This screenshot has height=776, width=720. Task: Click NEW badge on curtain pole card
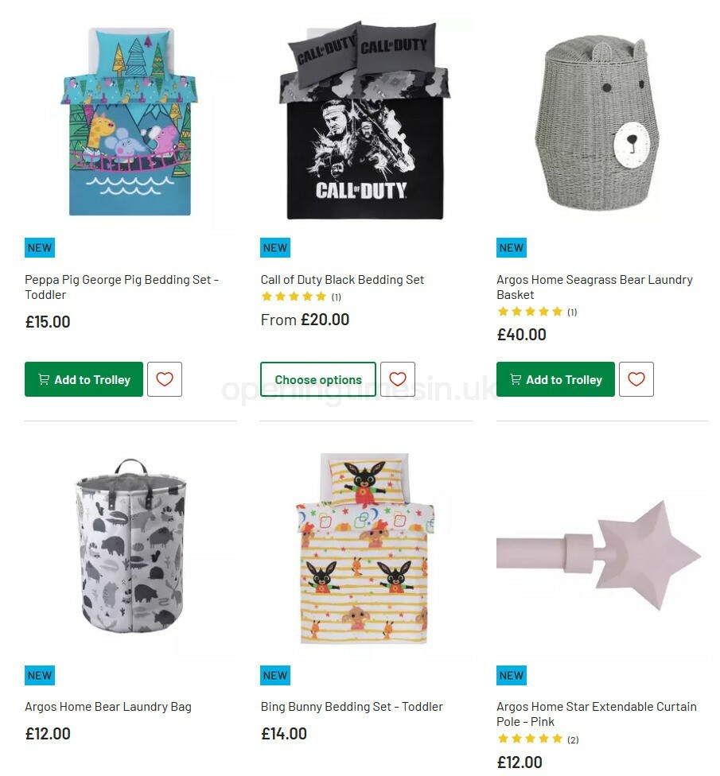point(510,675)
